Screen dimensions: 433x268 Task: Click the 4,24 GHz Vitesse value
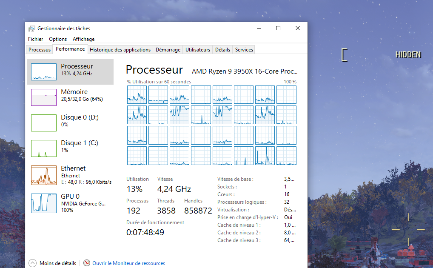point(174,189)
